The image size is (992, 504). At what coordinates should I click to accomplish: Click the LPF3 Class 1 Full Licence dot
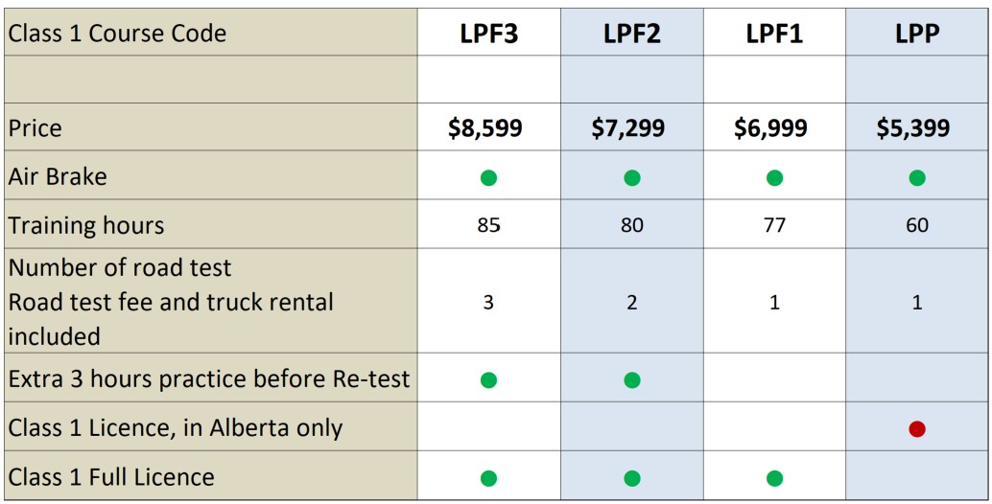click(488, 479)
